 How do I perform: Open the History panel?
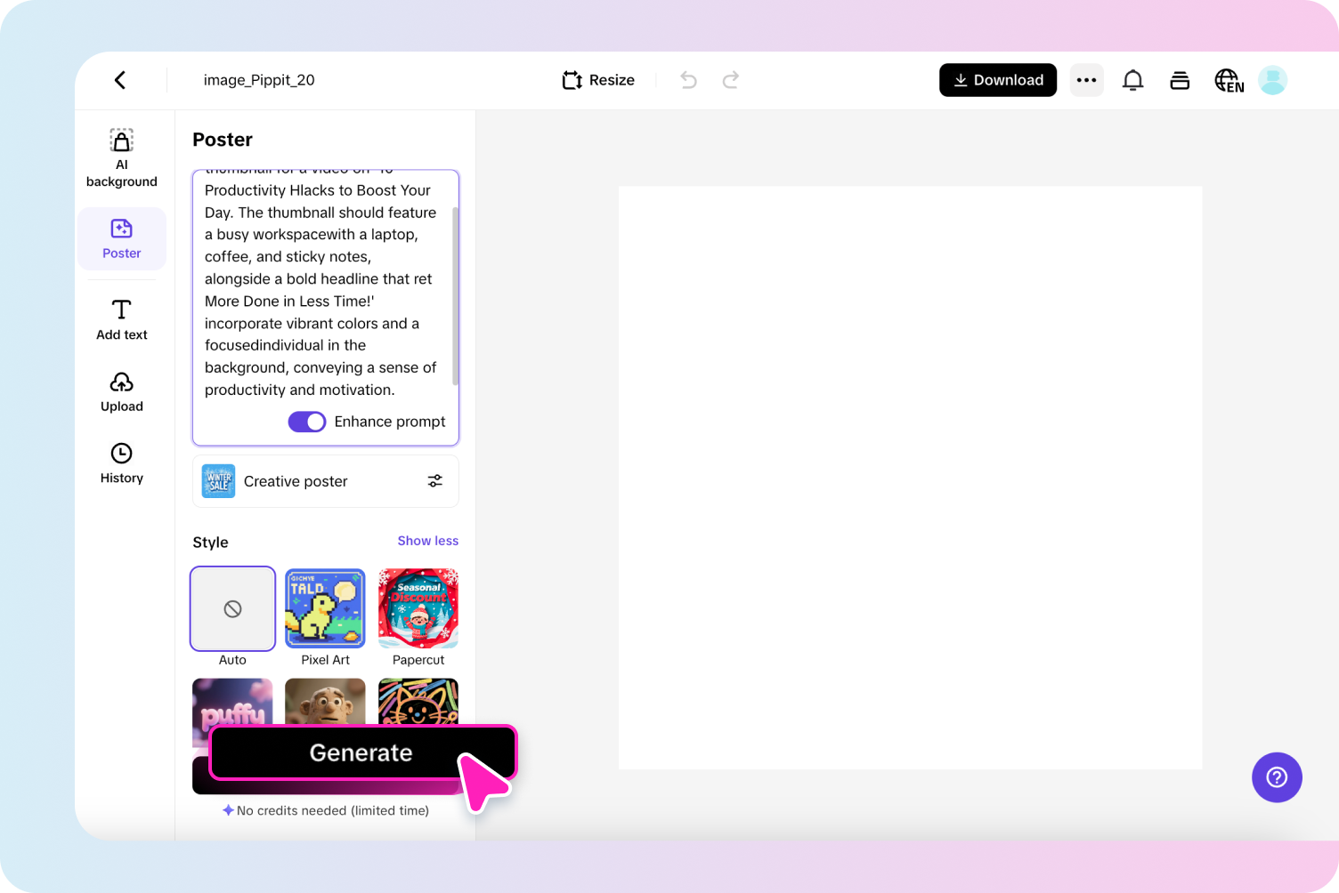pos(122,463)
